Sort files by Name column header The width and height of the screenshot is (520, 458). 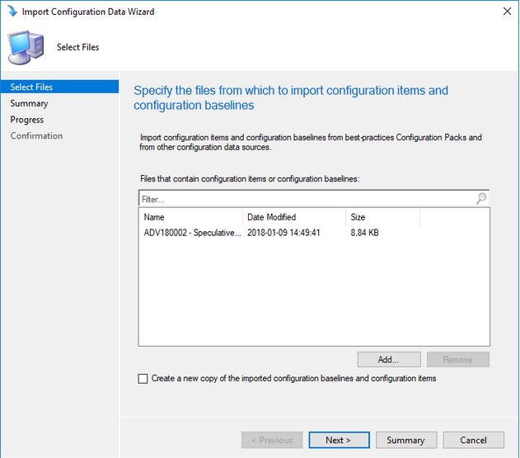coord(190,217)
